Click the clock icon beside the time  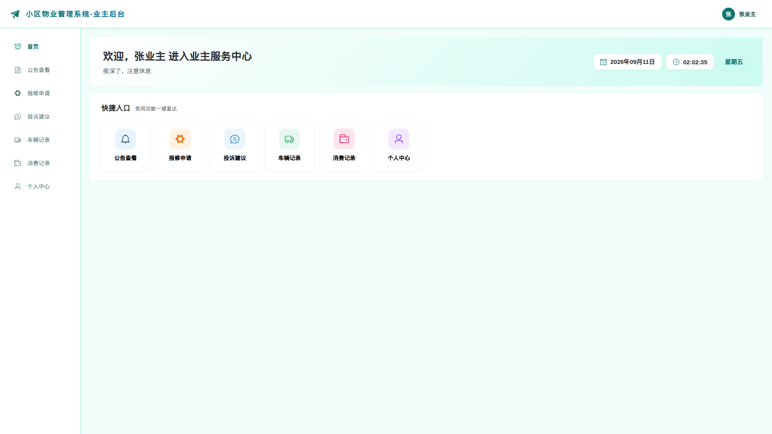point(676,62)
